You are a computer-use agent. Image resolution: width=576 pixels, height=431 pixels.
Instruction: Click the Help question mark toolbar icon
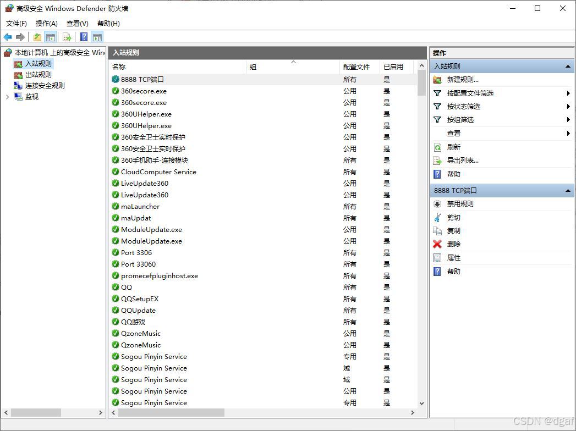point(84,37)
